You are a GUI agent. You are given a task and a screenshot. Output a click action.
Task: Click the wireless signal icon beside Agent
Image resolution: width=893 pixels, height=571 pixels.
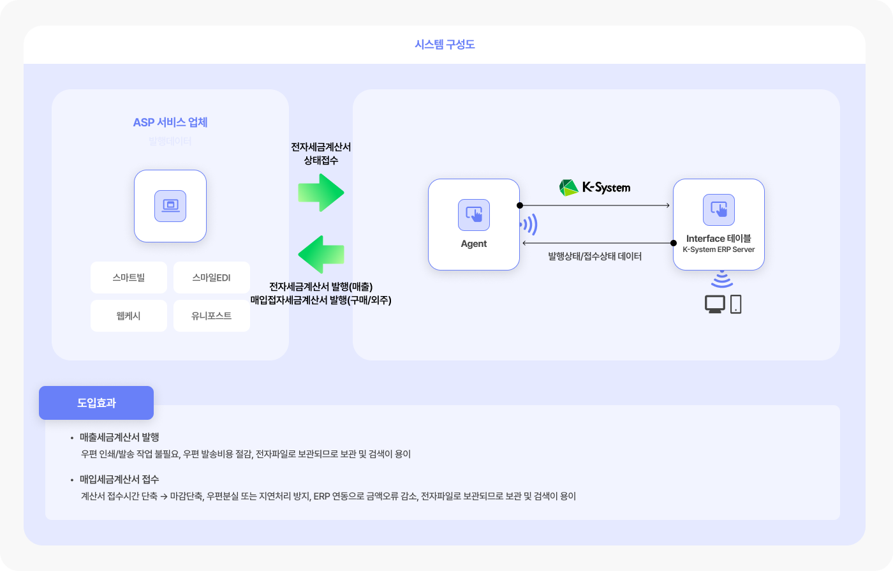[530, 225]
